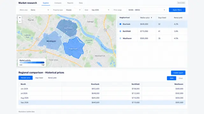Image resolution: width=204 pixels, height=114 pixels.
Task: Click Northfield's $715,000 median price in list
Action: click(144, 31)
